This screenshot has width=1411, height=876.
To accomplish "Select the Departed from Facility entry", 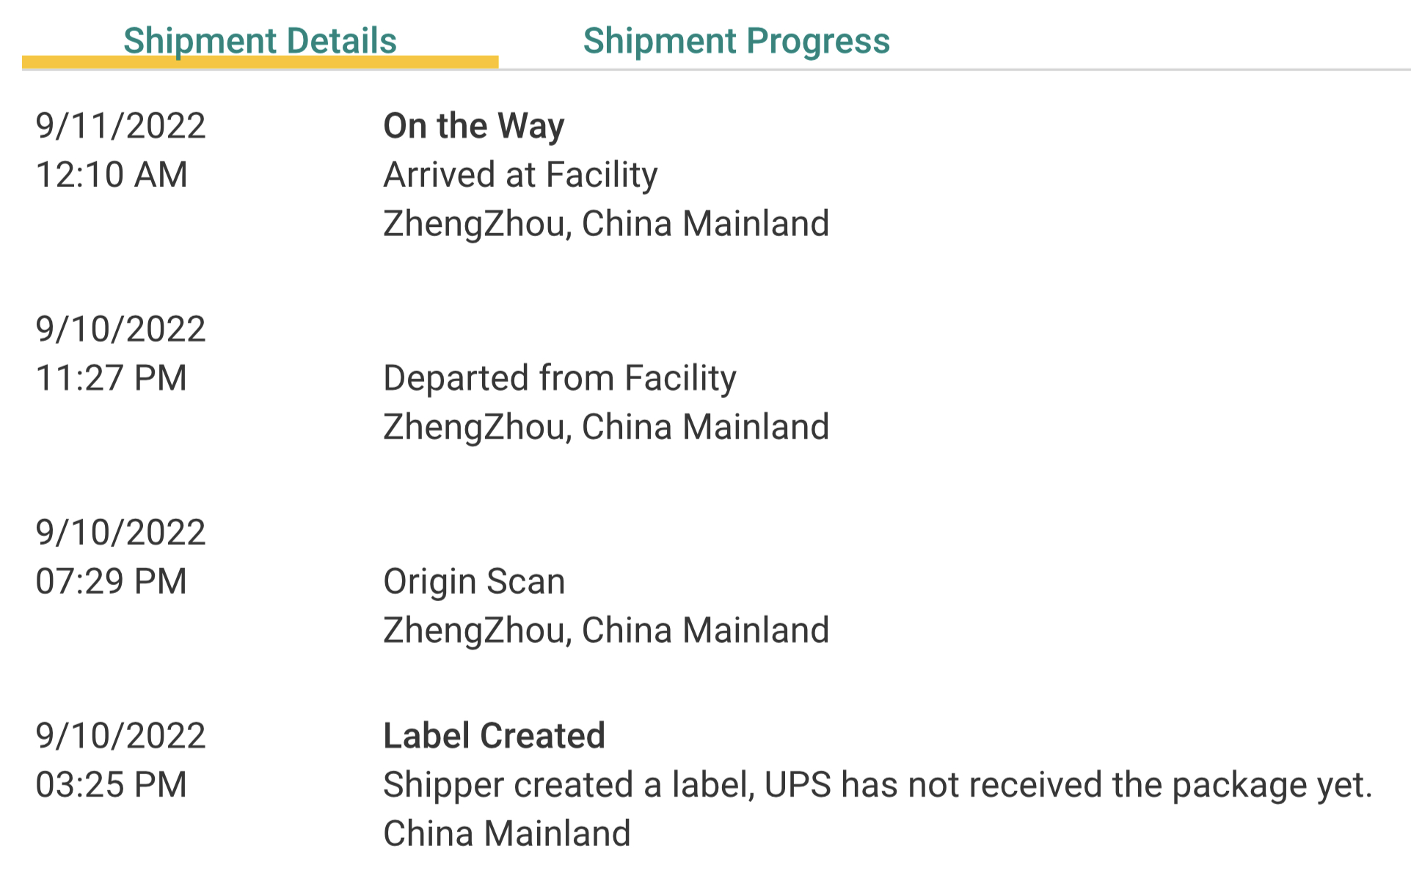I will (x=559, y=378).
